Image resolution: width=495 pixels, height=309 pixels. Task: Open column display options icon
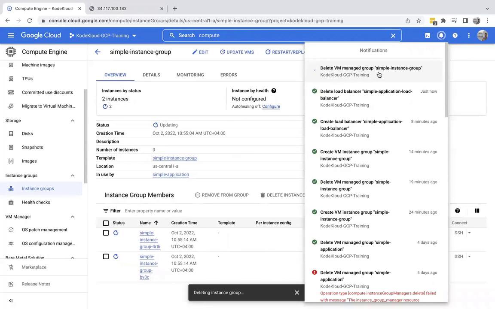(x=477, y=211)
